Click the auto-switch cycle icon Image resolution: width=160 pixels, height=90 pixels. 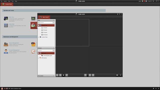(85, 75)
